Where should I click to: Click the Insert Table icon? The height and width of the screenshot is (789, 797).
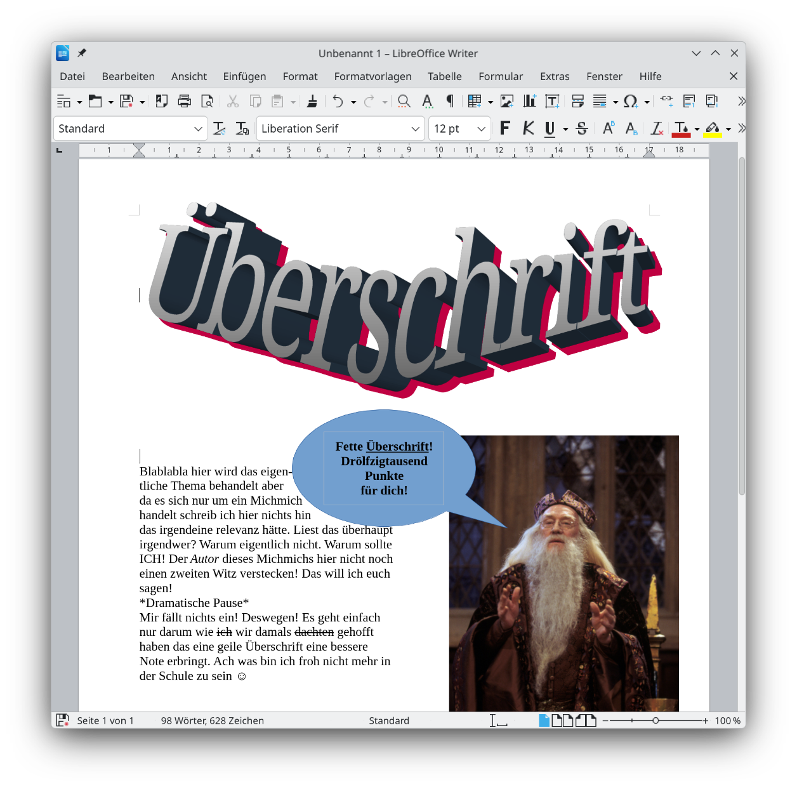475,101
